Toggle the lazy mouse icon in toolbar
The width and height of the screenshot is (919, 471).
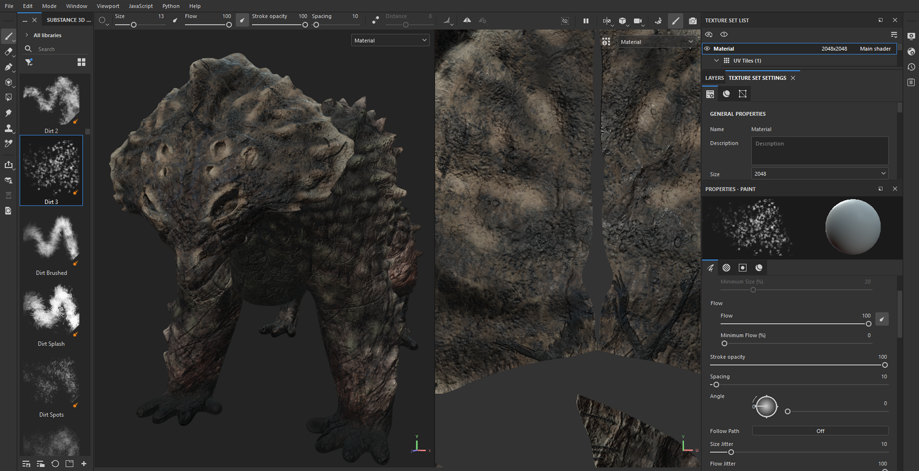point(376,20)
